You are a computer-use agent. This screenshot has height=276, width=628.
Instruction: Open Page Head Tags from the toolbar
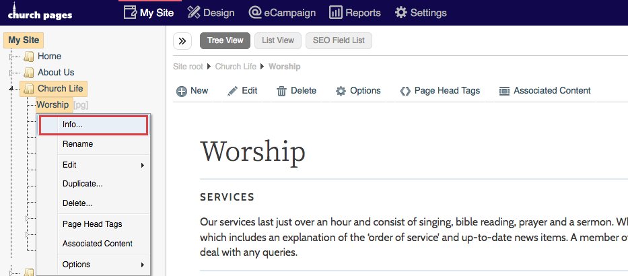[x=440, y=91]
